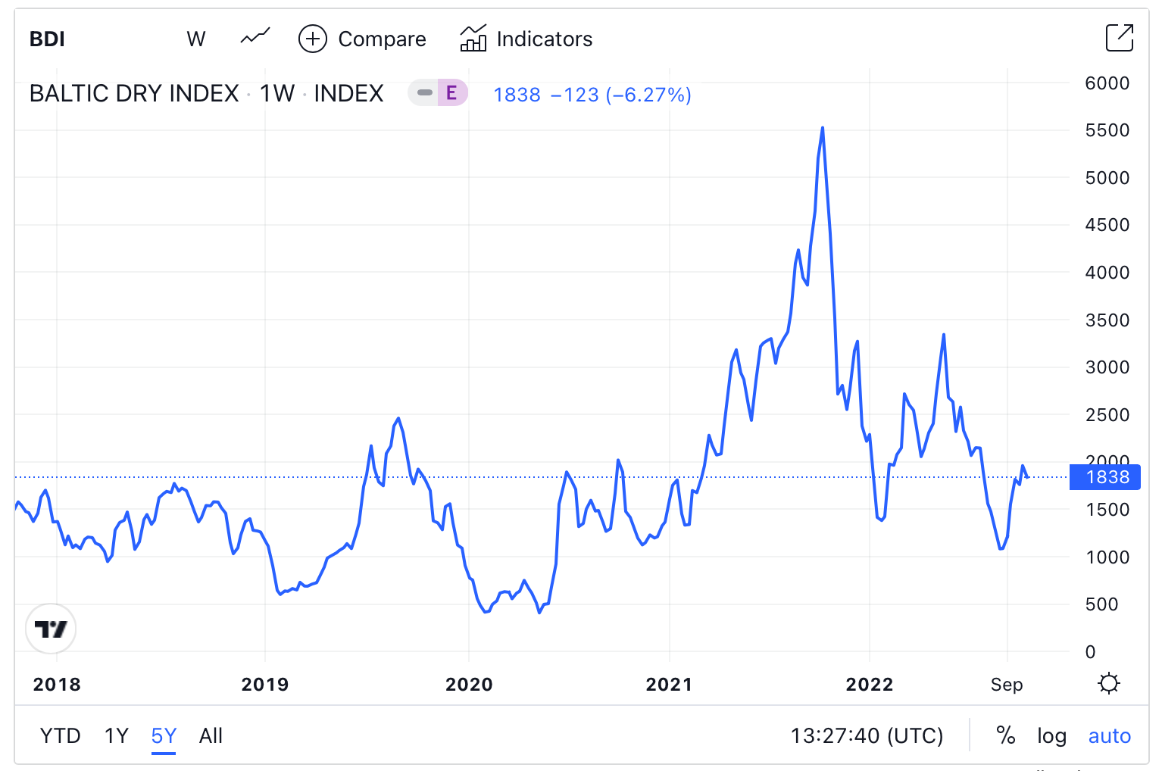Click the 5500 price axis label
Screen dimensions: 1162x771
[x=1107, y=130]
